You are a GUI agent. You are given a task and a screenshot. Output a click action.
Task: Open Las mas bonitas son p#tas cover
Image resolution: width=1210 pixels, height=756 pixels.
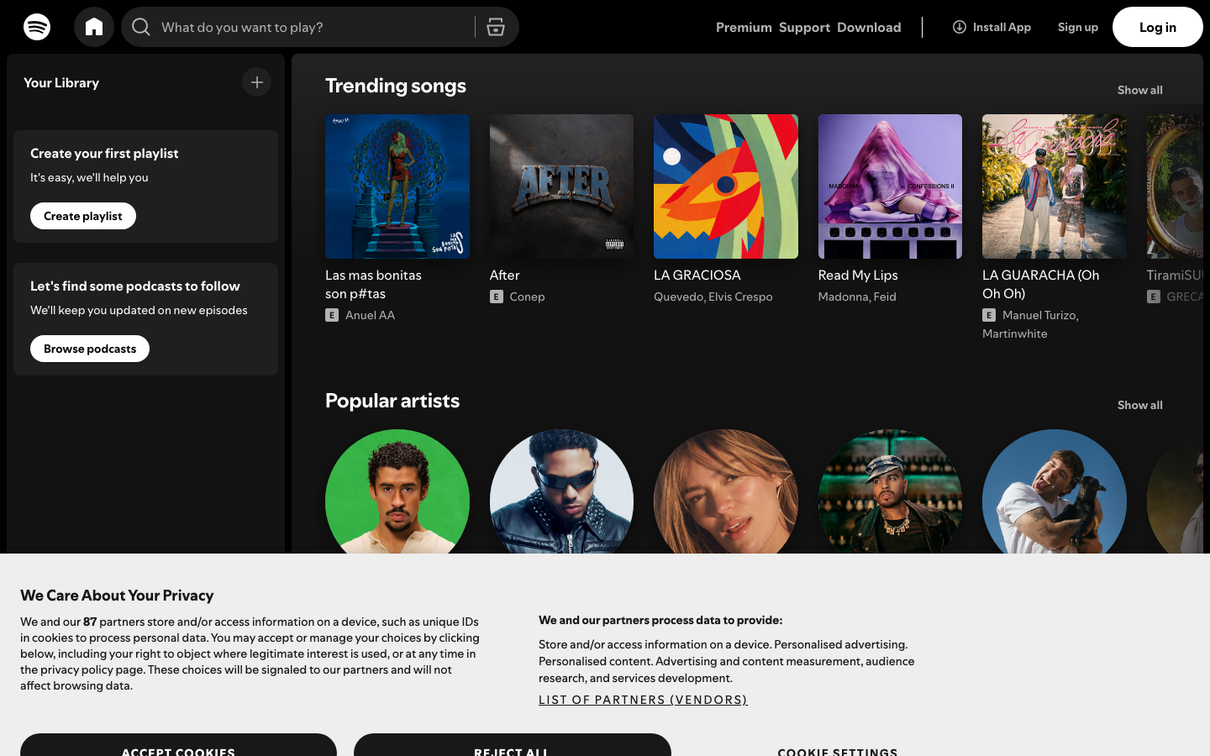pos(397,186)
